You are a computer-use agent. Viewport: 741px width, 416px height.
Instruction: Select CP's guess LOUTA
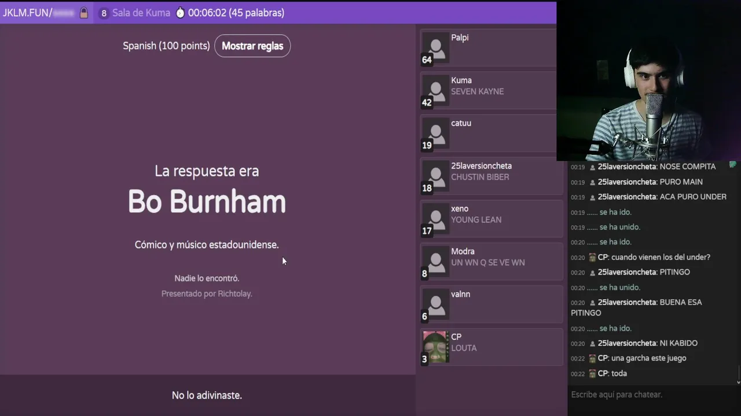(x=464, y=348)
